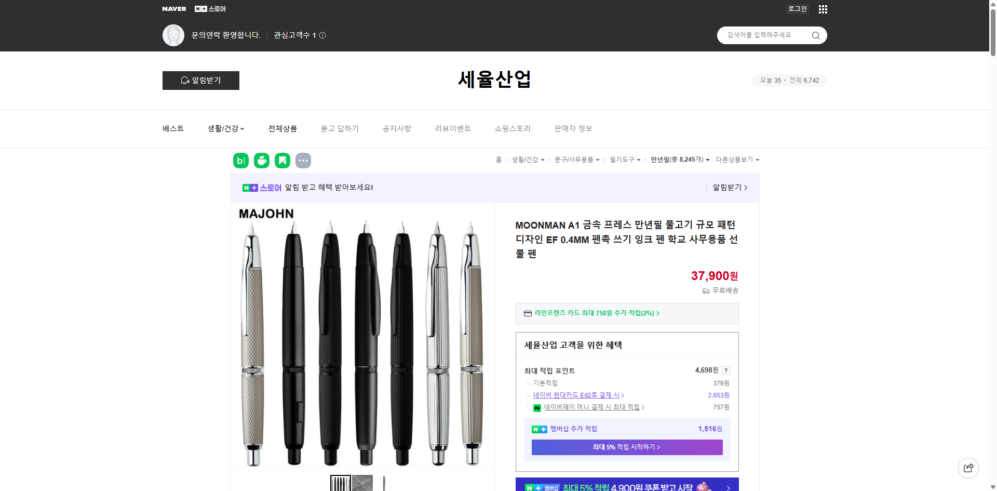This screenshot has height=491, width=997.
Task: Click the question mark help icon beside 4,698원
Action: click(x=726, y=370)
